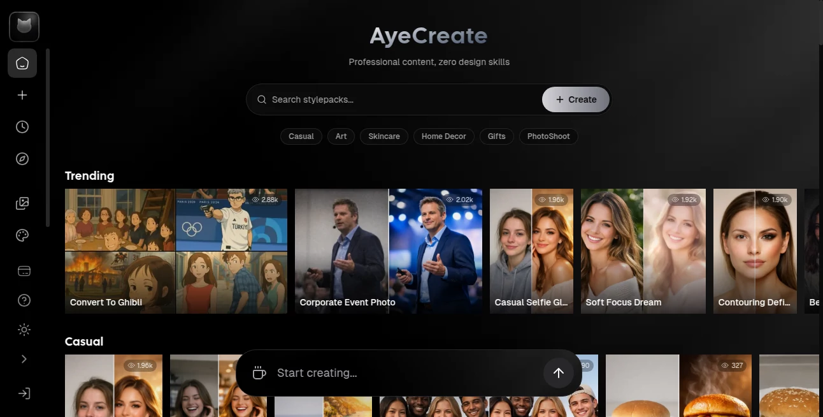Viewport: 823px width, 417px height.
Task: Open the help icon with question mark
Action: (x=24, y=300)
